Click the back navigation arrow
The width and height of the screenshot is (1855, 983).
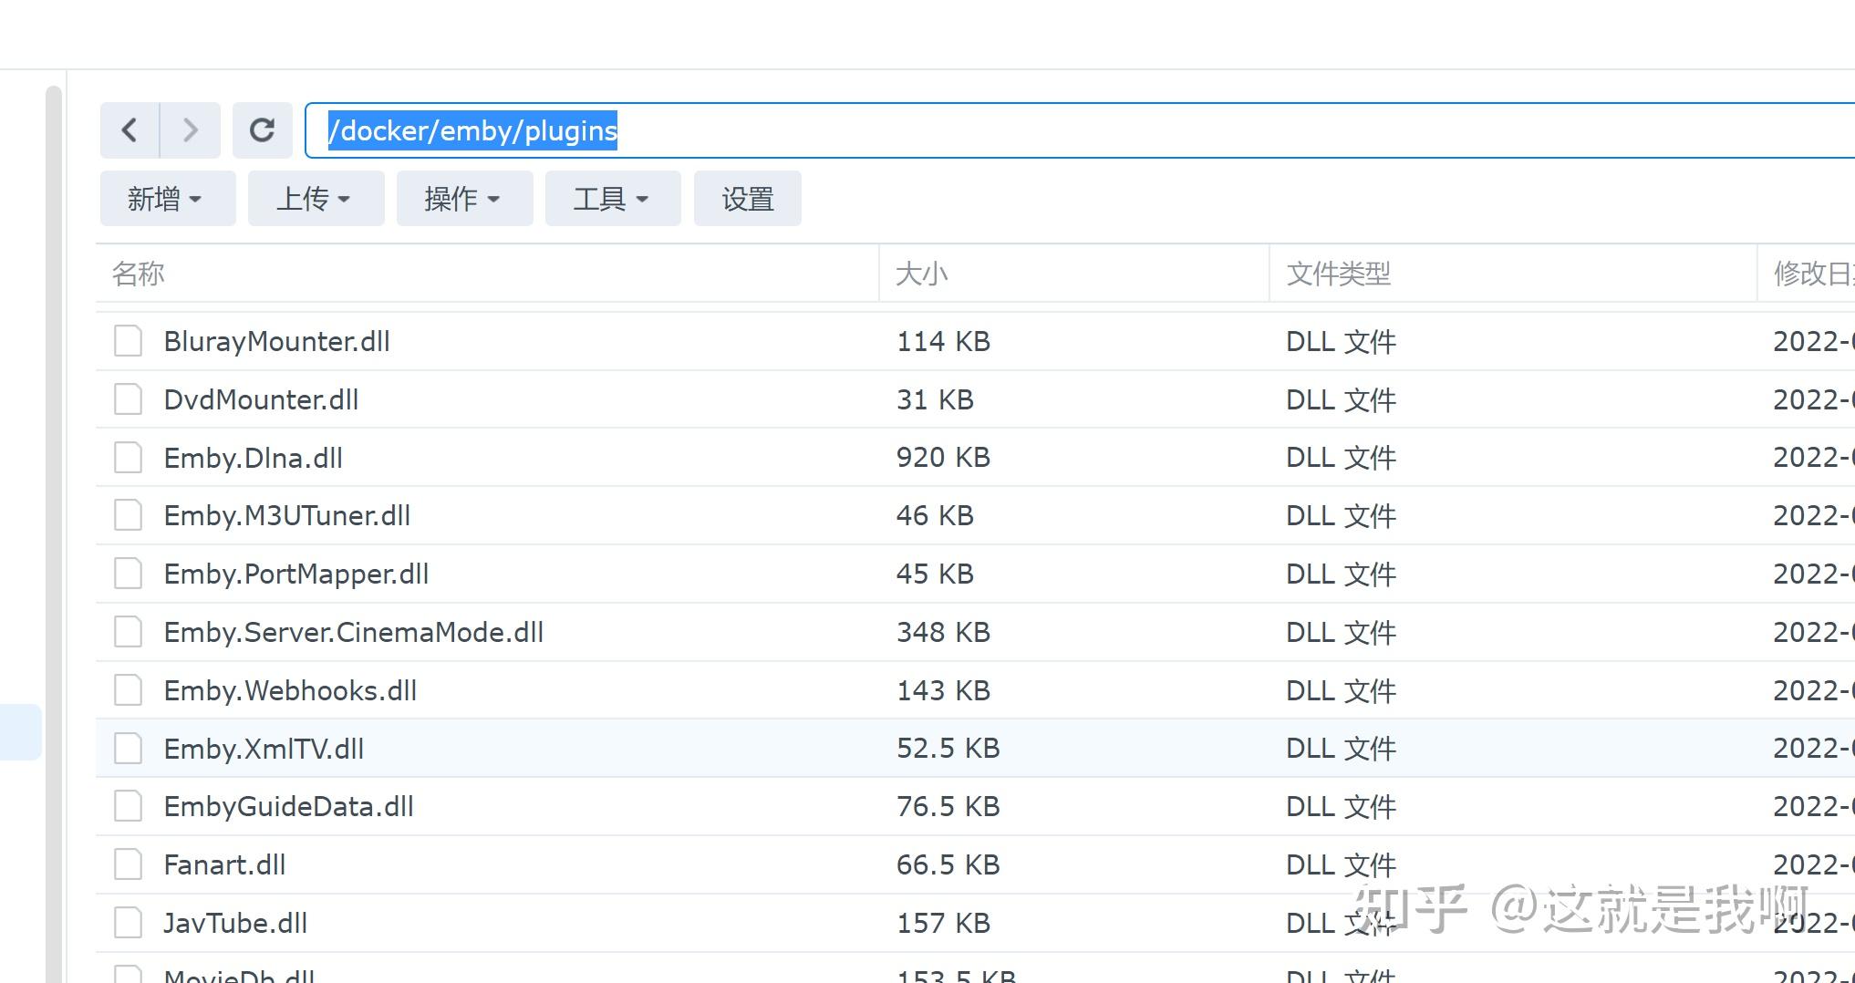(x=130, y=130)
